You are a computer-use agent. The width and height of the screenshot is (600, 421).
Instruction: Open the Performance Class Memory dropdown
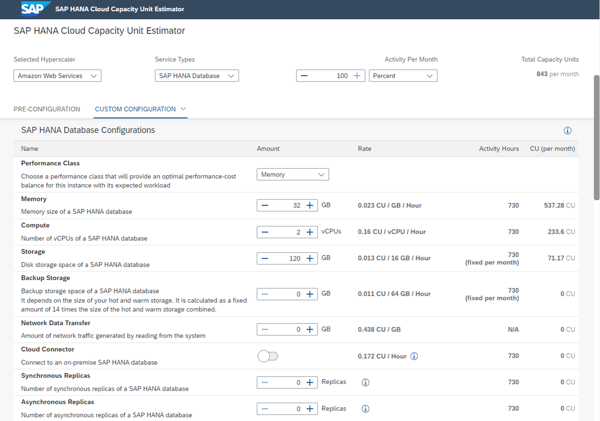[293, 175]
